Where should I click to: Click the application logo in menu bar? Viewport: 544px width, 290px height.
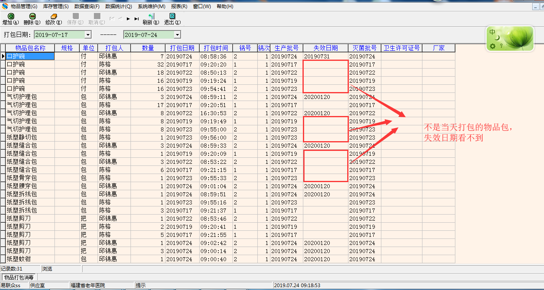[5, 6]
